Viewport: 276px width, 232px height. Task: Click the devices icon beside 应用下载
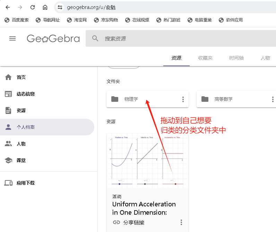[8, 183]
